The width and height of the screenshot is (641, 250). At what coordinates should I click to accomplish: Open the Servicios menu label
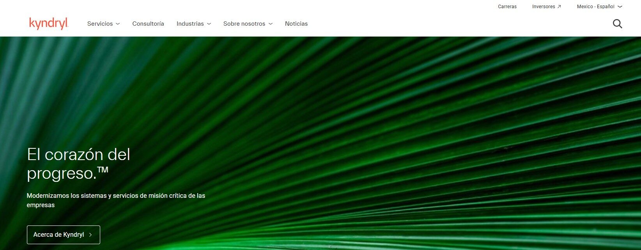100,24
